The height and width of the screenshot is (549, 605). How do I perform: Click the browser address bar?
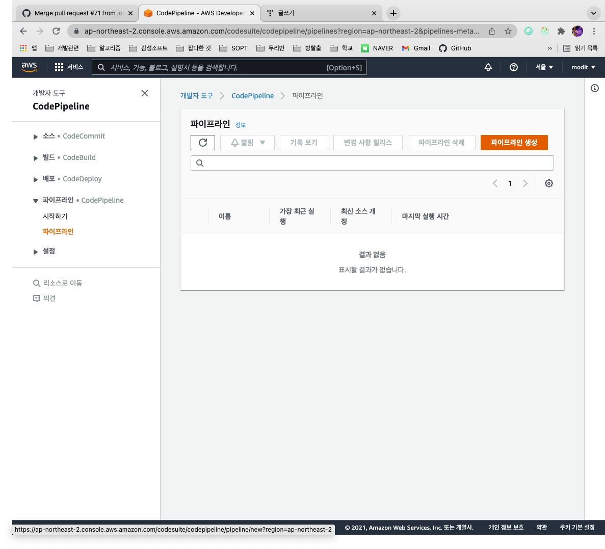click(282, 31)
